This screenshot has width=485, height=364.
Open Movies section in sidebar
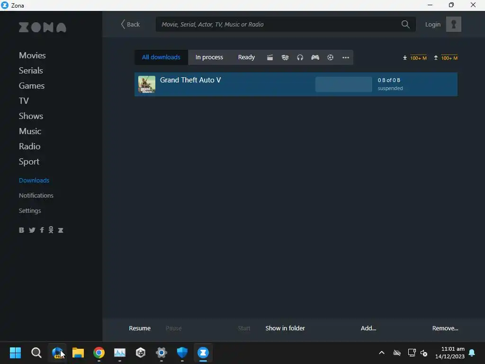click(x=32, y=55)
